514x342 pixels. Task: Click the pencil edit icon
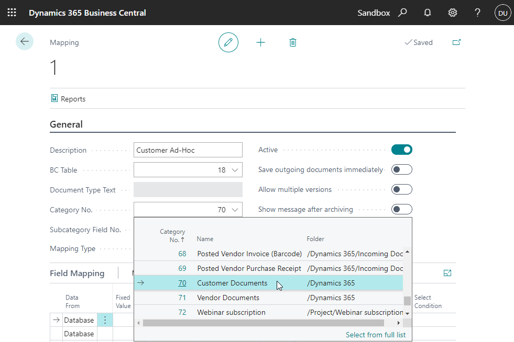tap(228, 42)
